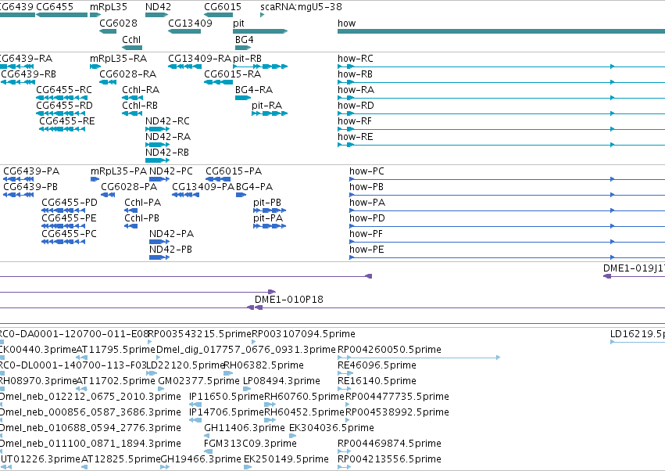The height and width of the screenshot is (471, 665).
Task: Click the scaRNA:mgU5-38 label
Action: tap(301, 7)
